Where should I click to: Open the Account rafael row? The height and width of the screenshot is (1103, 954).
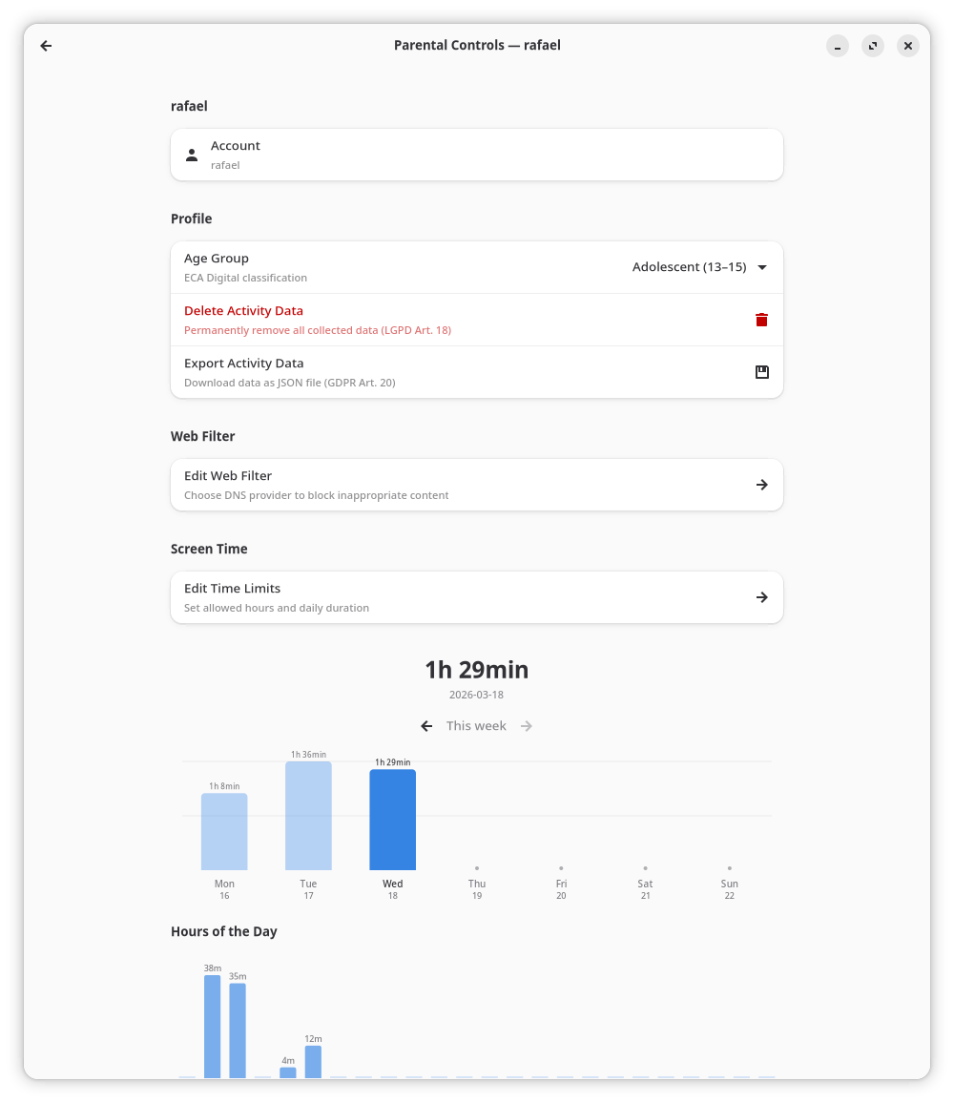[477, 155]
